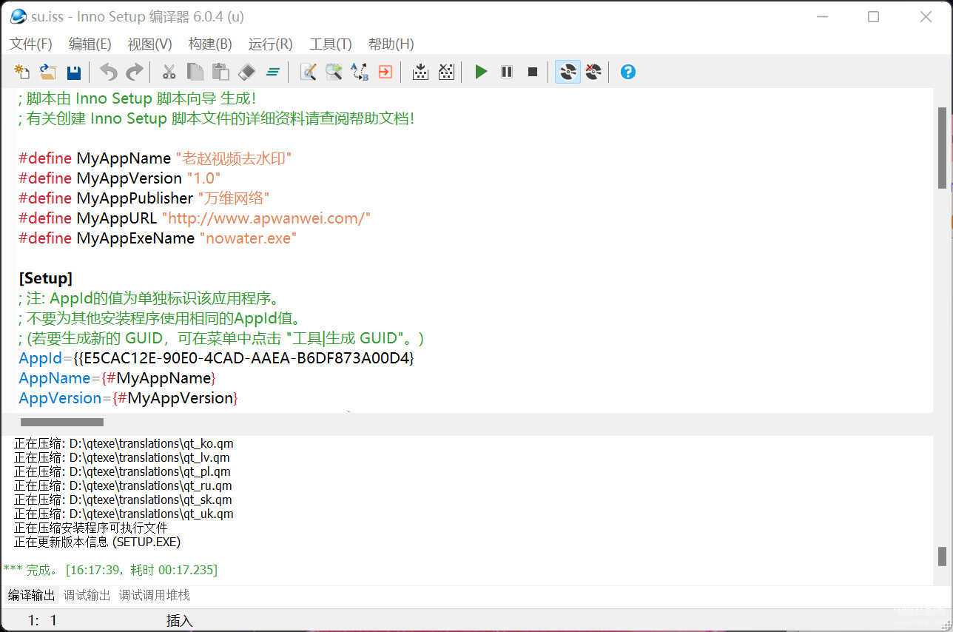
Task: Maximize the Inno Setup window
Action: click(874, 16)
